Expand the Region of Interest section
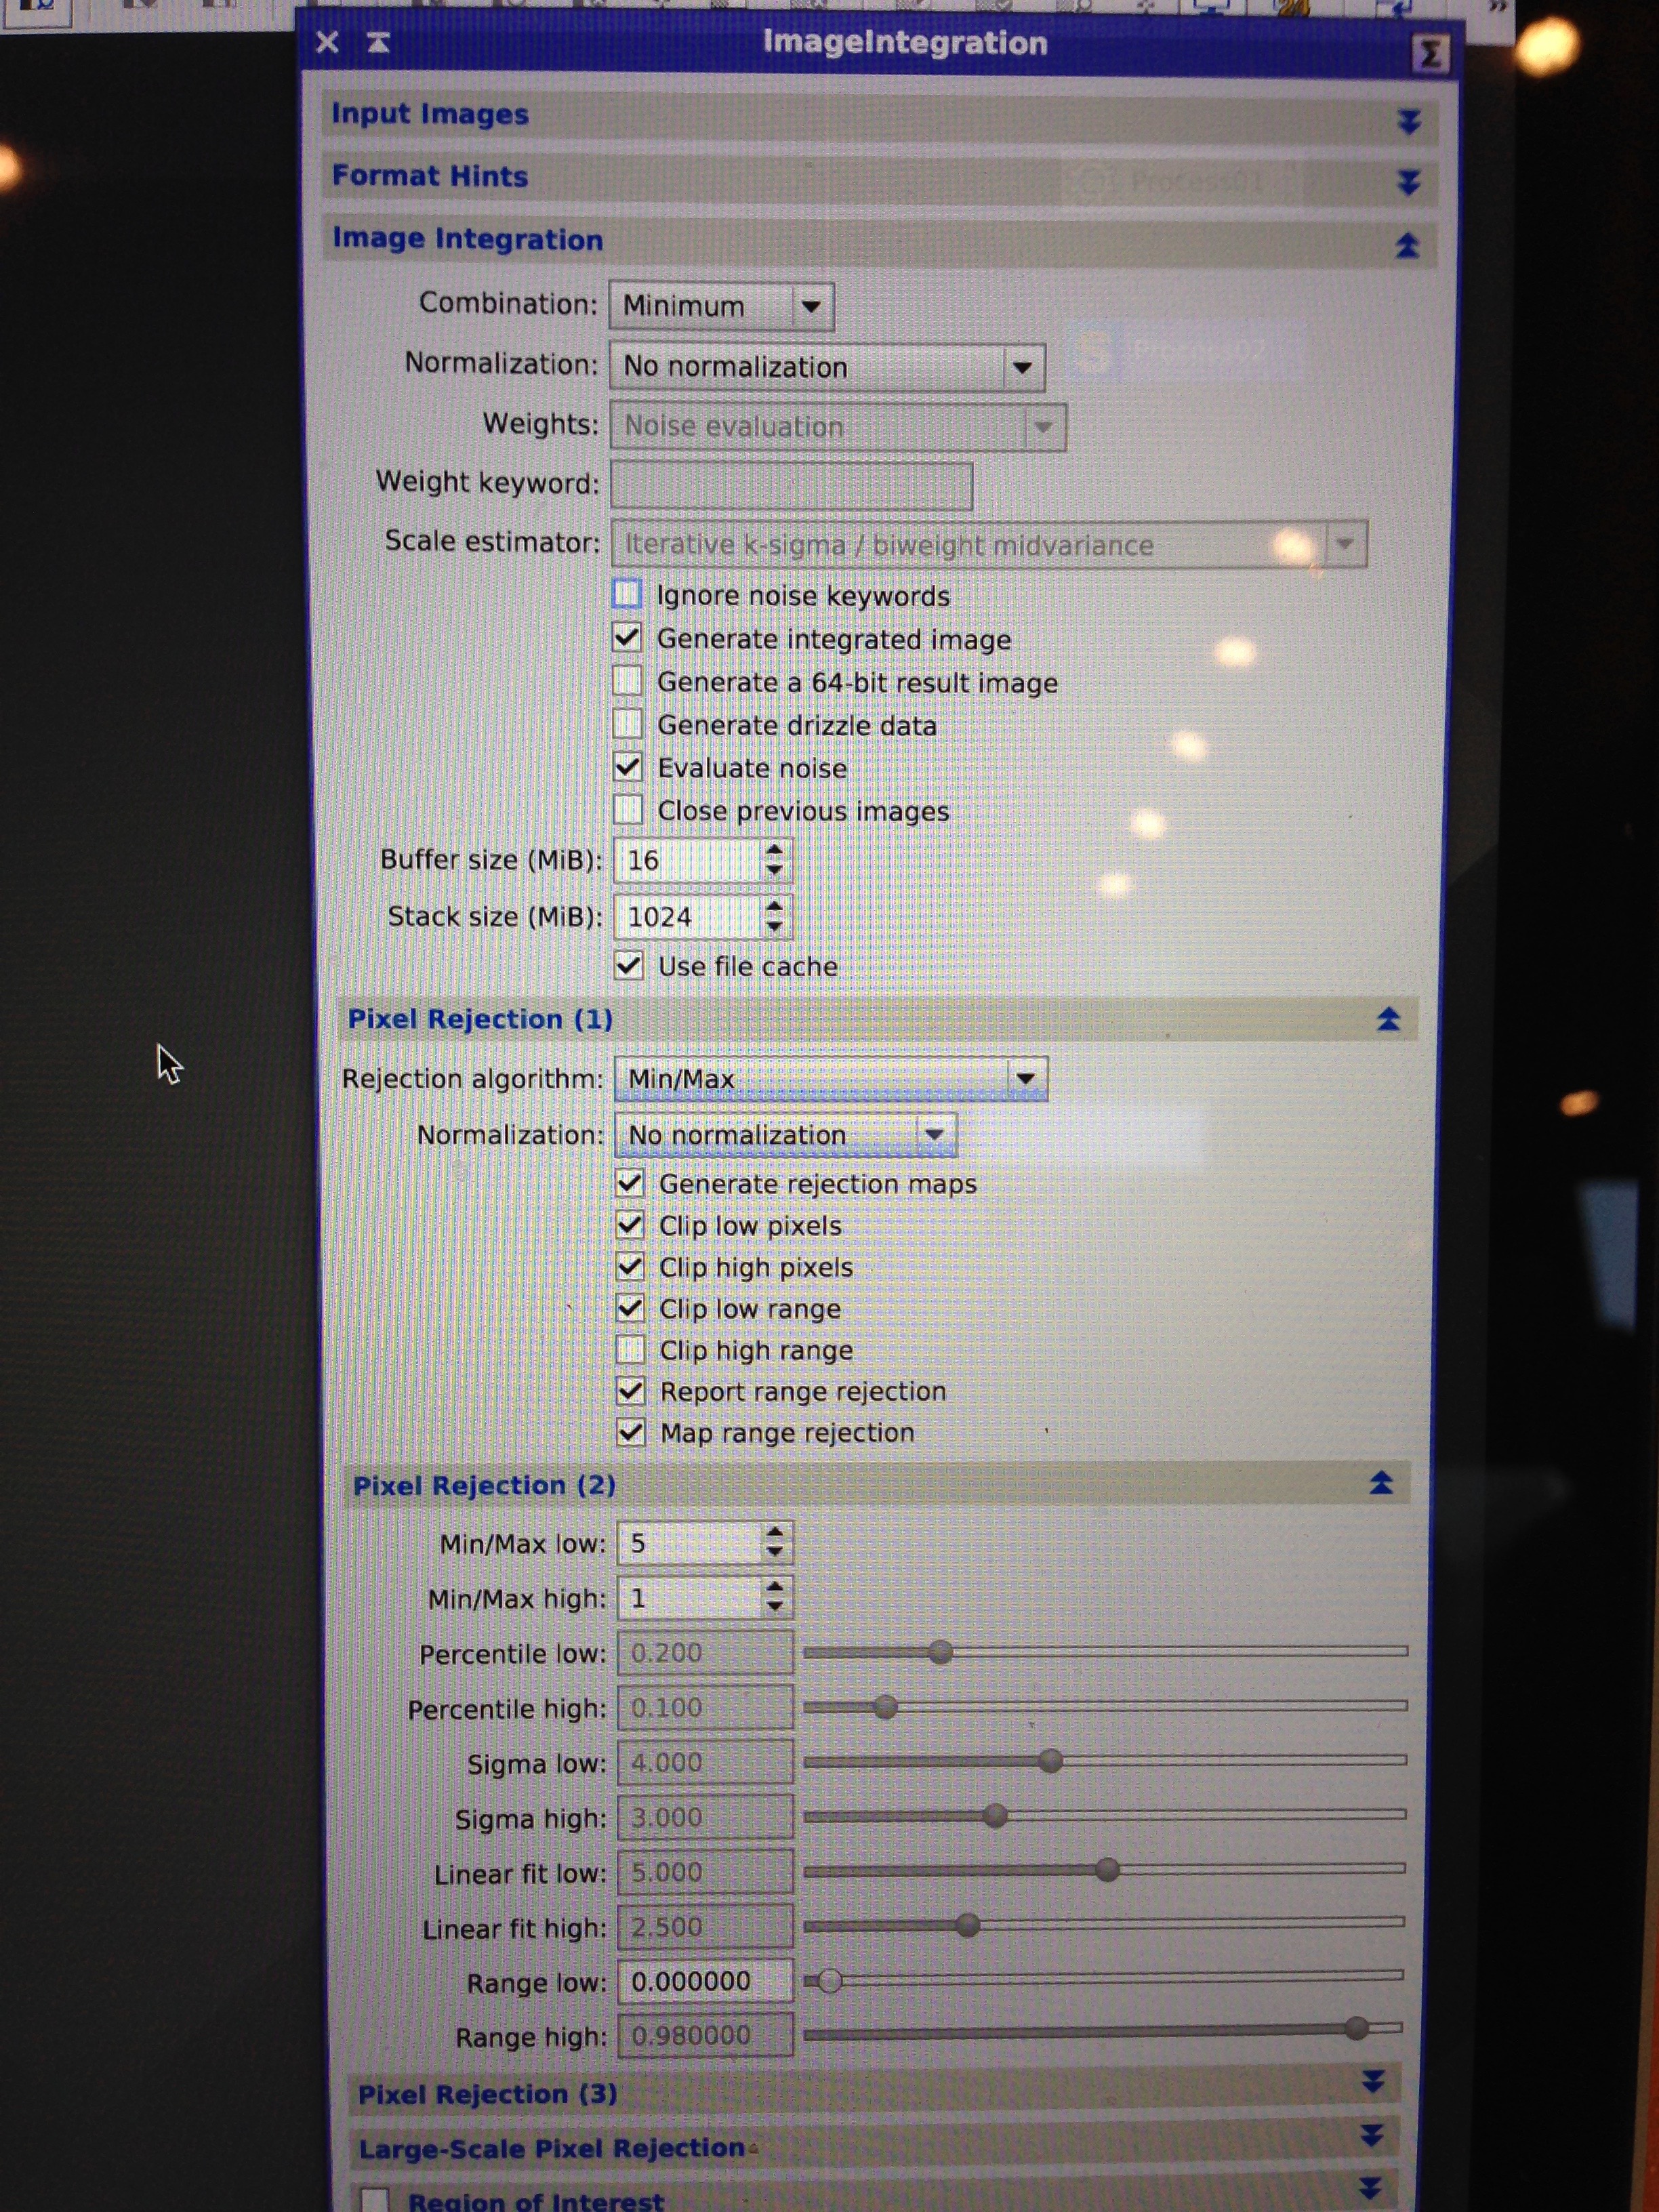This screenshot has height=2212, width=1659. (1370, 2188)
